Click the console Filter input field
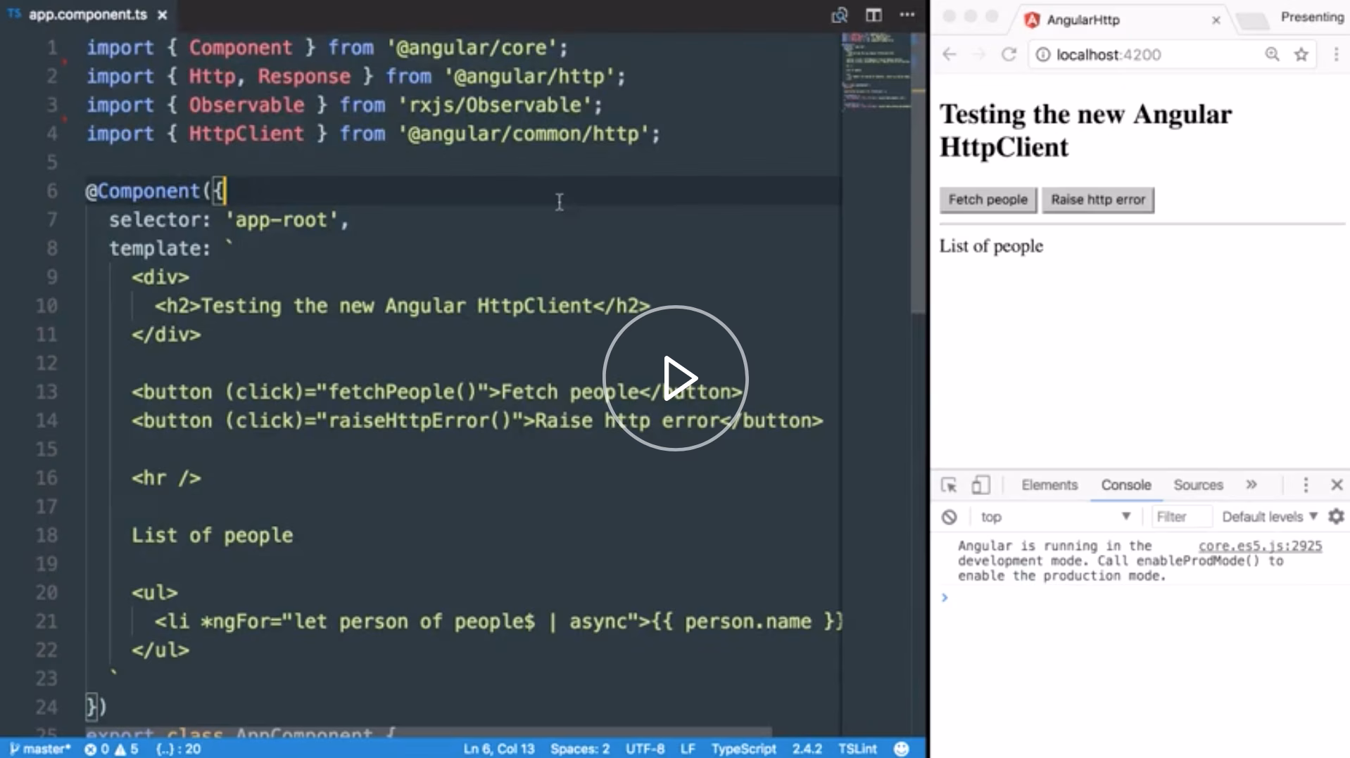This screenshot has width=1350, height=758. click(1180, 517)
